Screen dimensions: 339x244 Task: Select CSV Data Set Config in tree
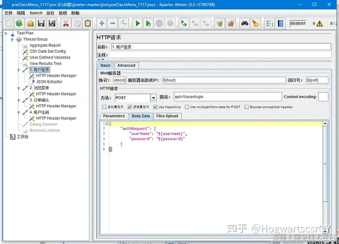point(48,51)
